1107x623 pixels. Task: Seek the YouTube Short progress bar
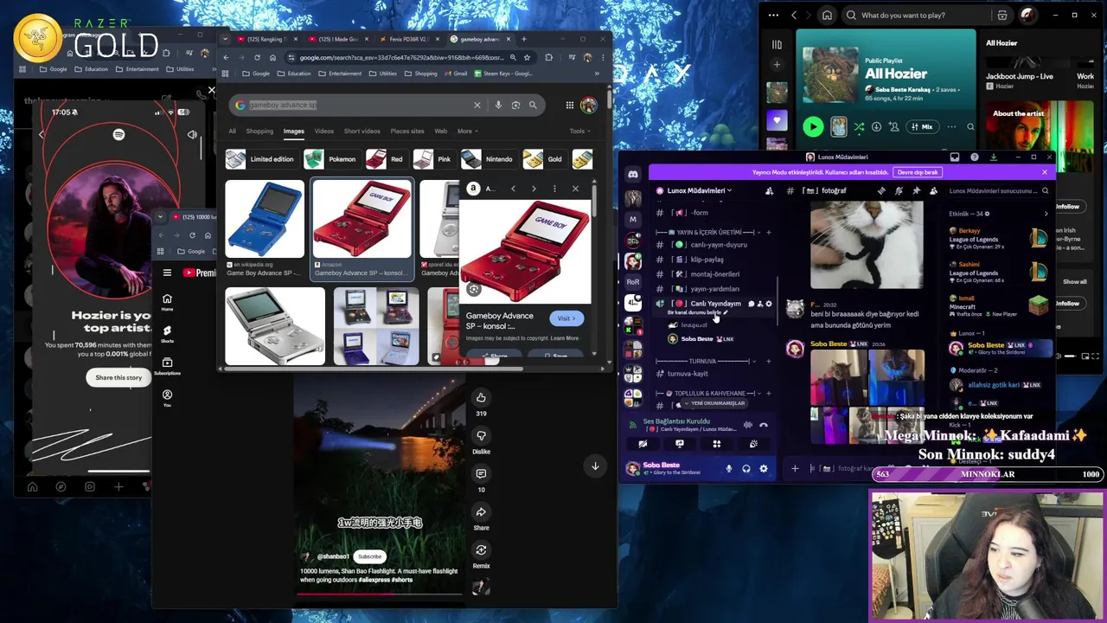380,594
